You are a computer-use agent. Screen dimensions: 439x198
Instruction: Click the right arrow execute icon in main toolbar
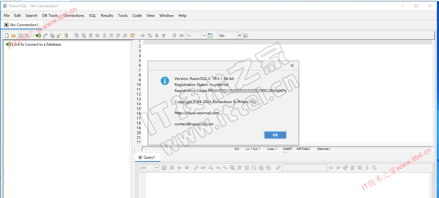tap(143, 35)
